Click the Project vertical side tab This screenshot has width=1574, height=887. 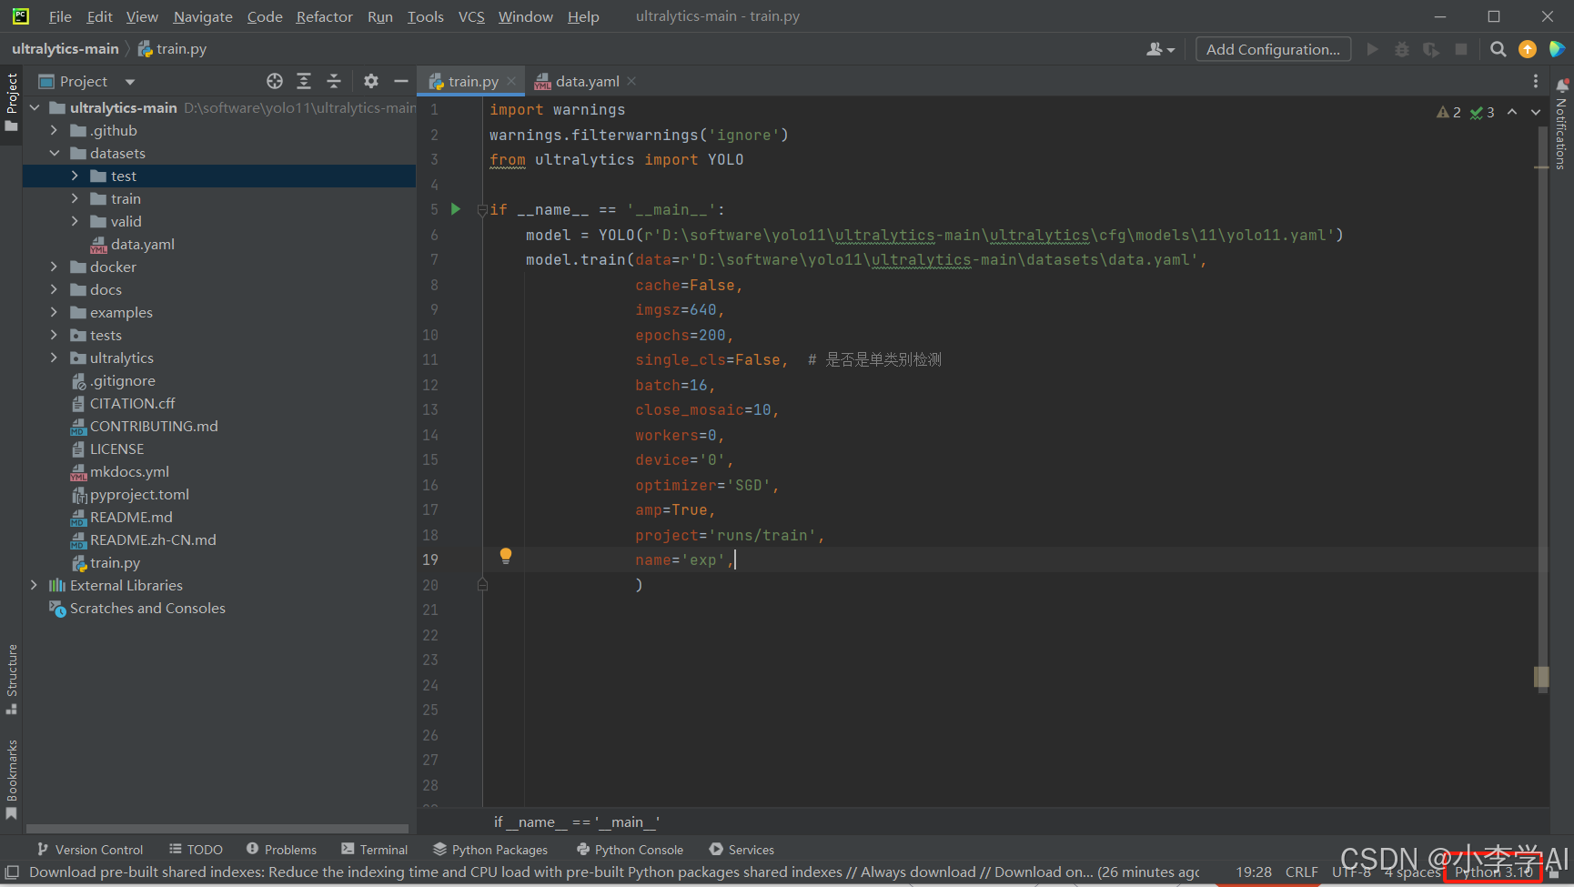click(x=12, y=101)
